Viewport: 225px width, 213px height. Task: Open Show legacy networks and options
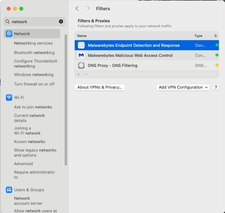point(35,153)
